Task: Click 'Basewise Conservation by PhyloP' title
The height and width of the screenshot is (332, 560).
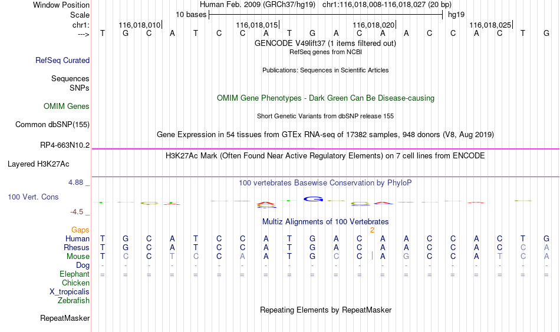Action: (x=325, y=183)
